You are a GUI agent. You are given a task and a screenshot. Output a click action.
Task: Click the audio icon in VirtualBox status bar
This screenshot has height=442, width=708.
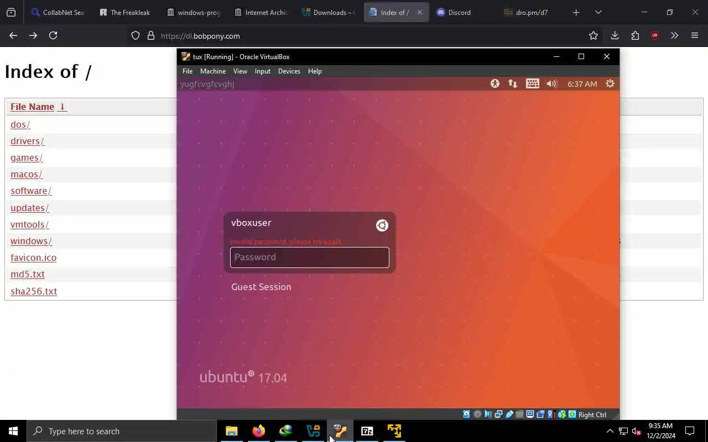(488, 414)
